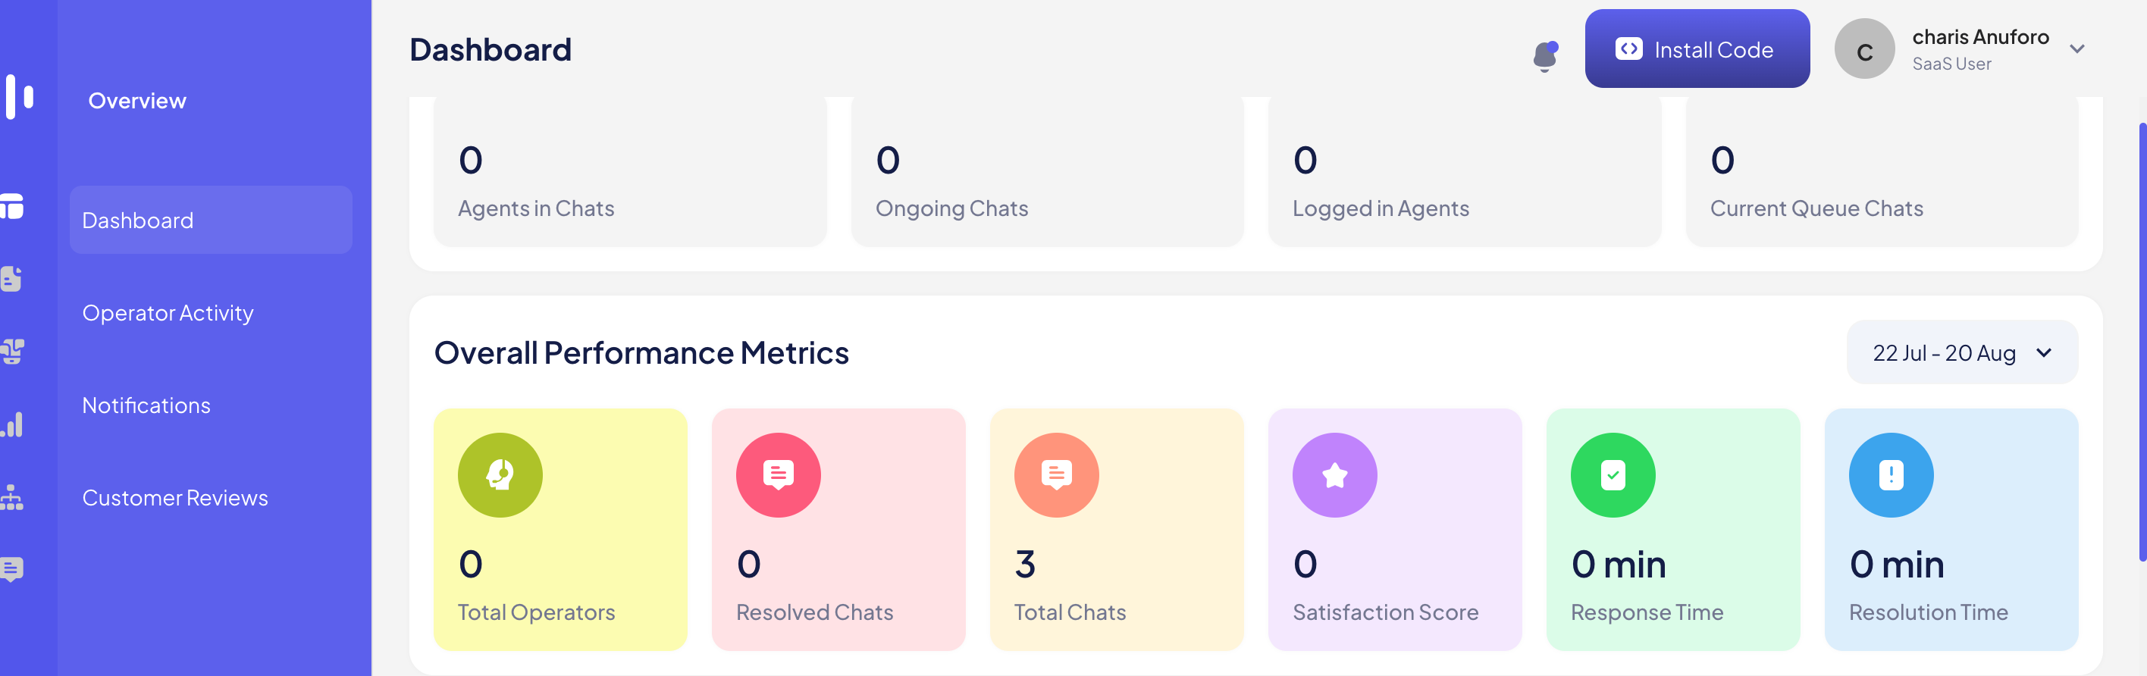Select Notifications in the sidebar menu
Screen dimensions: 2147x676
point(146,405)
